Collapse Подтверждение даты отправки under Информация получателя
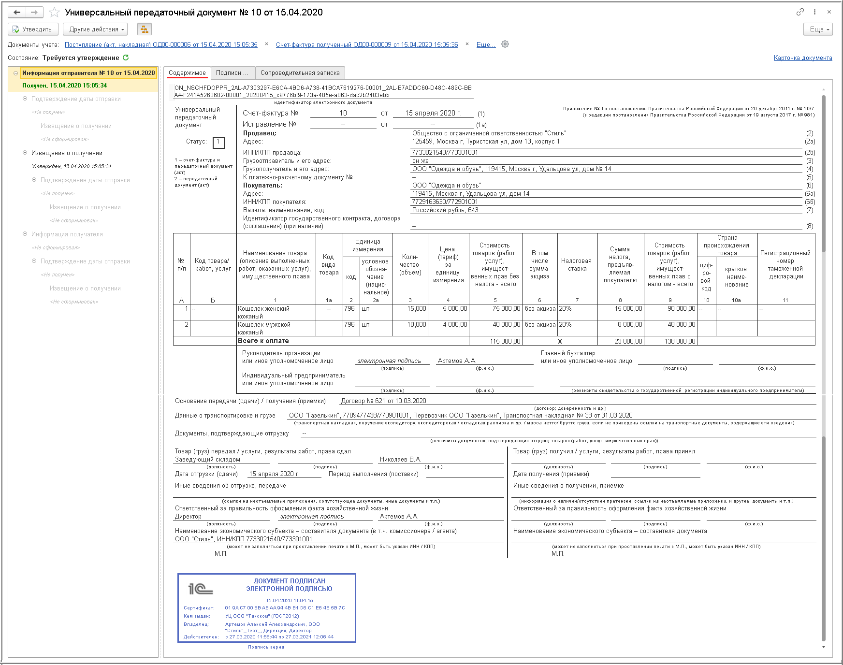This screenshot has width=843, height=665. 34,261
